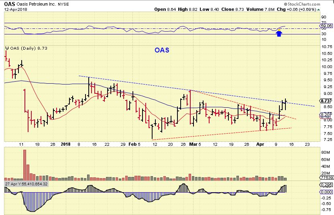Click the small chart-type icon before 'OAS (Daily)'
The height and width of the screenshot is (215, 334).
(7, 48)
